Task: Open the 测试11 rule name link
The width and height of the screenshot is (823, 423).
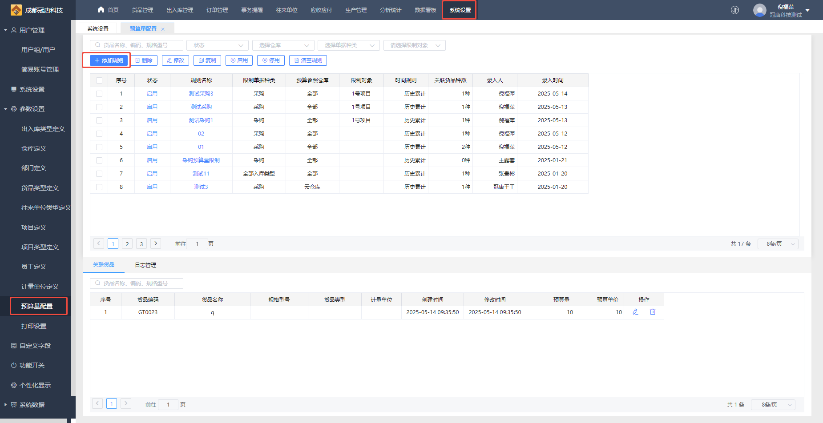Action: (x=201, y=174)
